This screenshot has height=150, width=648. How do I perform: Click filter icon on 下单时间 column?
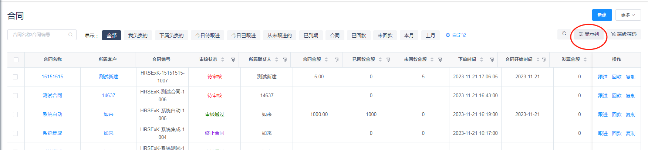click(492, 59)
